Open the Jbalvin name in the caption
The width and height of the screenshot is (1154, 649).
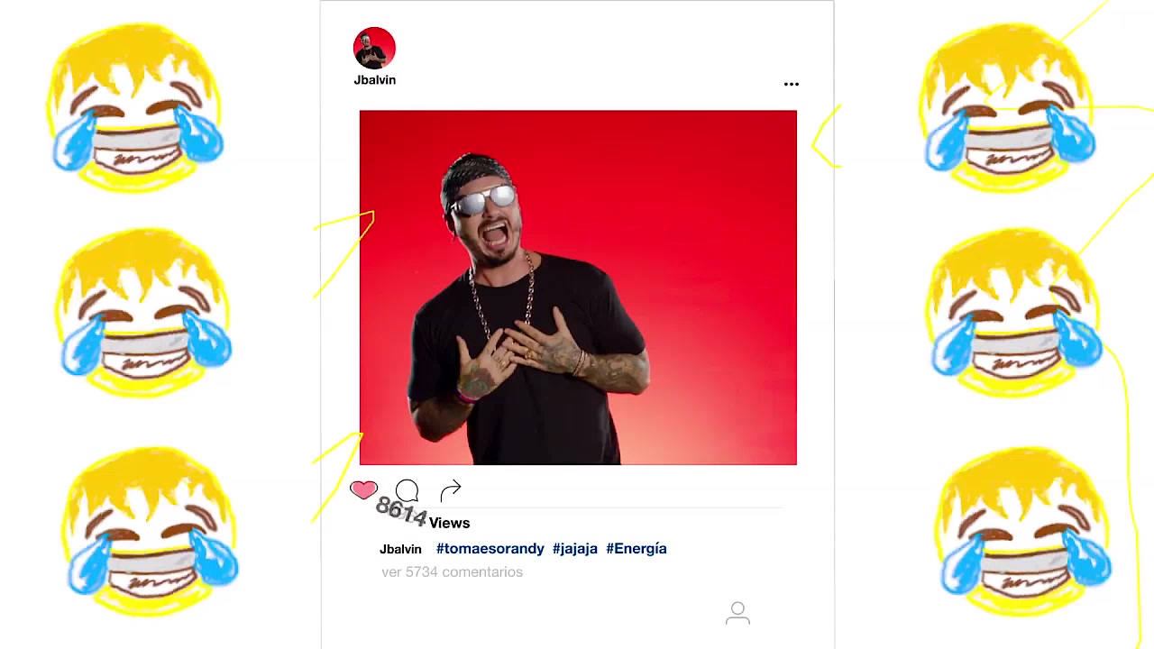click(x=400, y=549)
